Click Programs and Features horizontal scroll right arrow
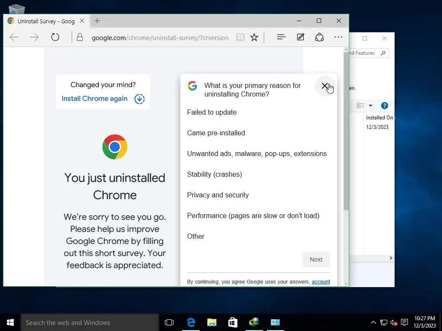 [391, 258]
